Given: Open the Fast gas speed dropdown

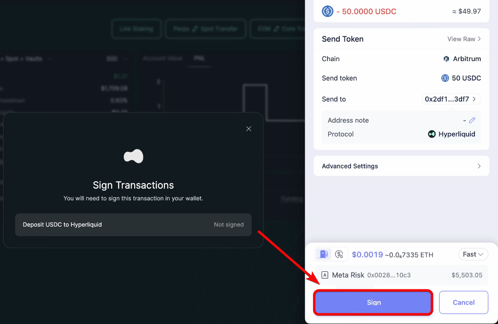Looking at the screenshot, I should click(473, 254).
